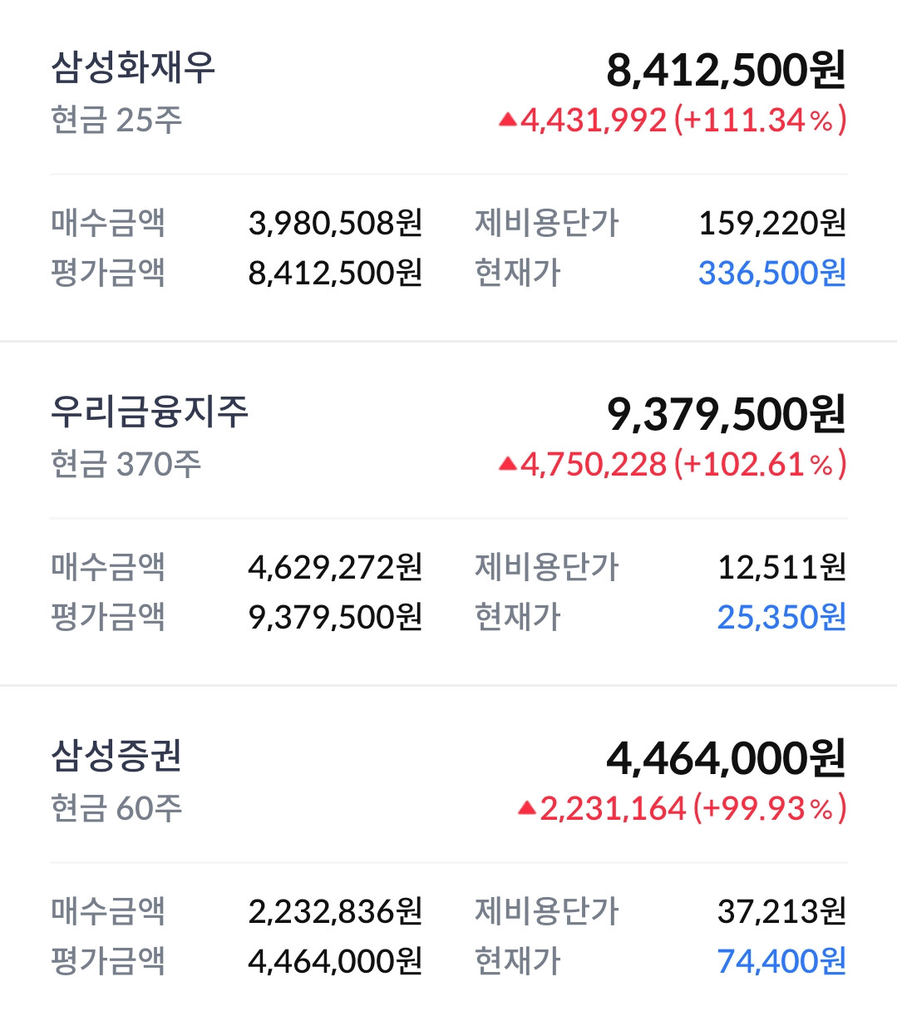This screenshot has width=897, height=1021.
Task: Click the 2,232,836원 purchase amount value
Action: (335, 911)
